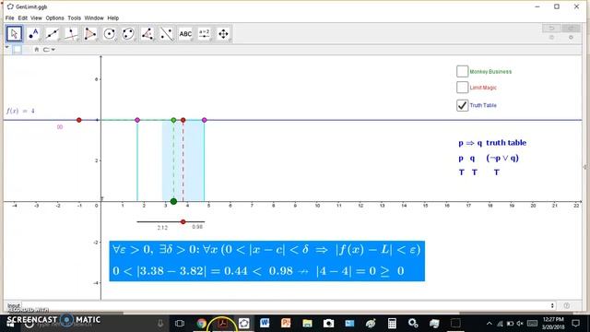Click the standard view home icon
Screen dimensions: 590x332
tap(37, 49)
